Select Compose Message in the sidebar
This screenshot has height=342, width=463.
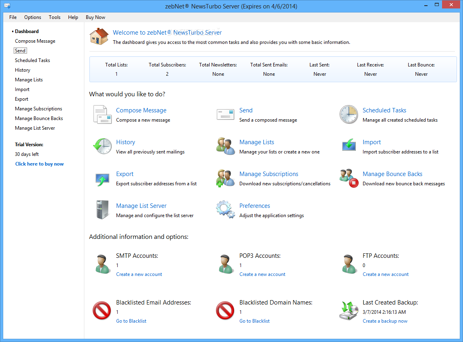[x=35, y=41]
